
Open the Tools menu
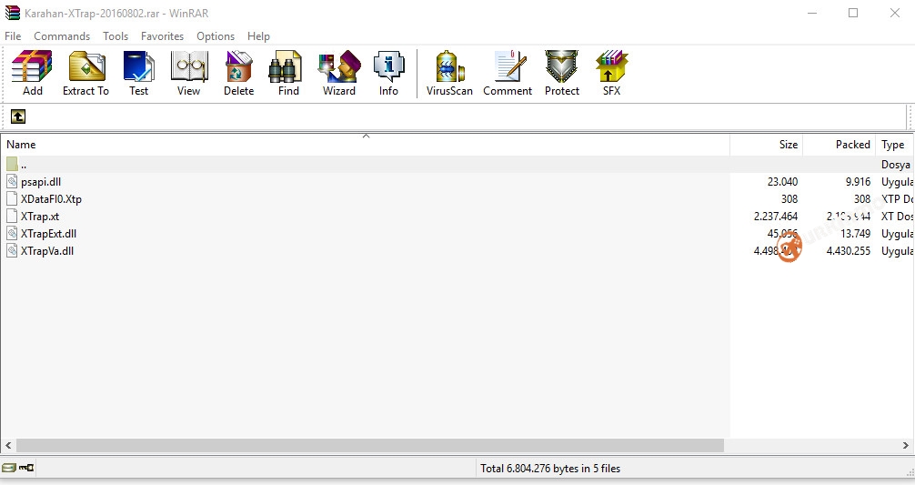(116, 36)
